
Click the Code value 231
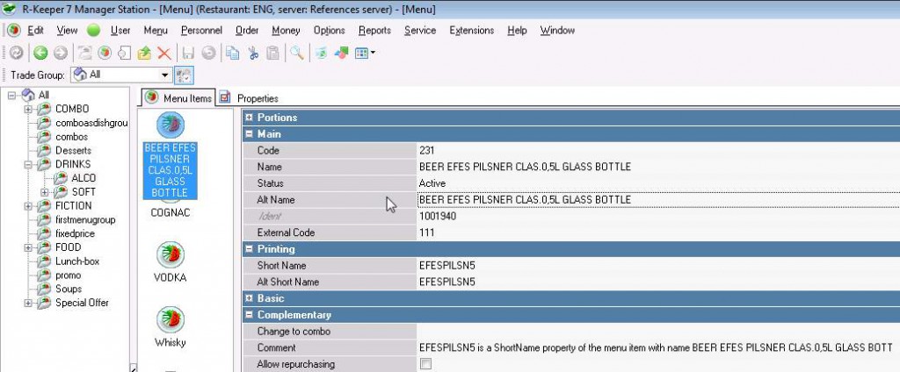click(x=427, y=150)
